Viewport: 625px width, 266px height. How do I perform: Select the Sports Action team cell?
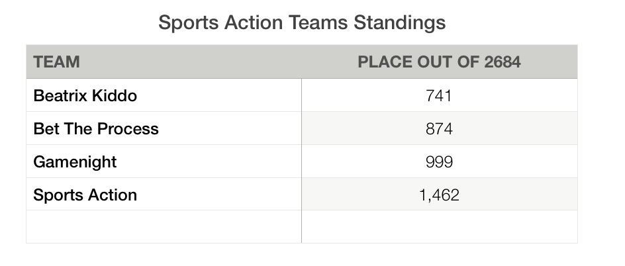164,195
